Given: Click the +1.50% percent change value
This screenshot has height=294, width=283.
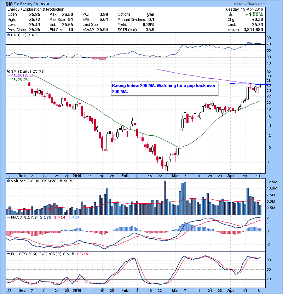Looking at the screenshot, I should point(254,15).
